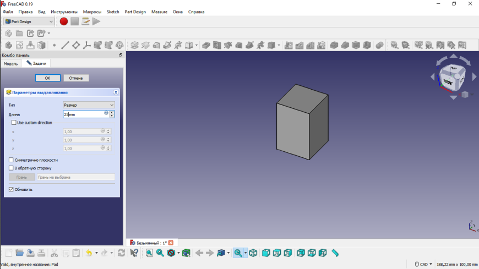Collapse the Параметры выдавливания section
The width and height of the screenshot is (479, 269).
(x=116, y=92)
